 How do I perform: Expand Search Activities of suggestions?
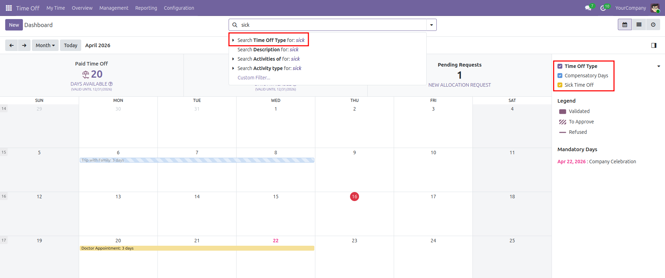233,59
